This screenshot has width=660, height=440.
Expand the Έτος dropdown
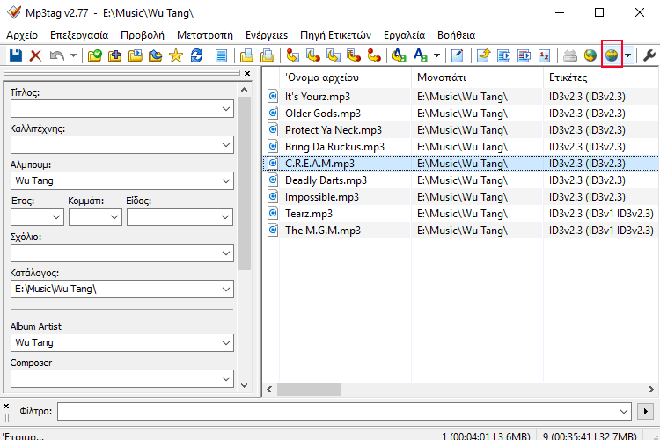click(x=56, y=217)
